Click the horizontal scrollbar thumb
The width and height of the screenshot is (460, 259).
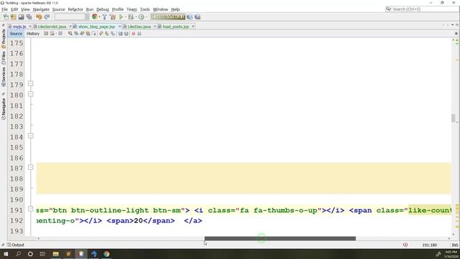280,238
